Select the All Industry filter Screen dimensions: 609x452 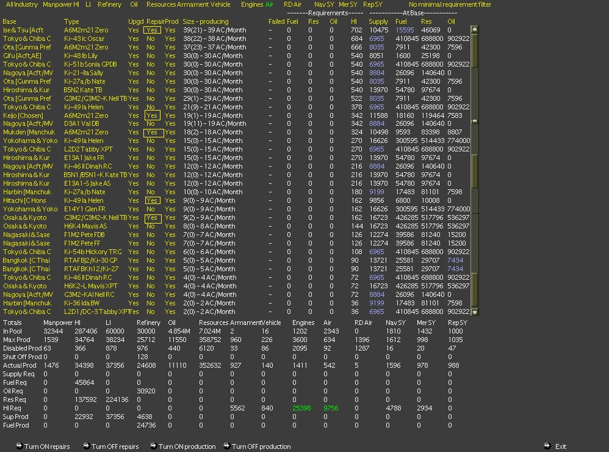(x=22, y=5)
